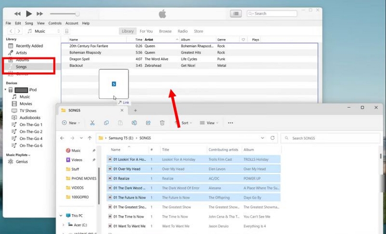Switch to the Radio tab
386x234 pixels.
pyautogui.click(x=183, y=31)
